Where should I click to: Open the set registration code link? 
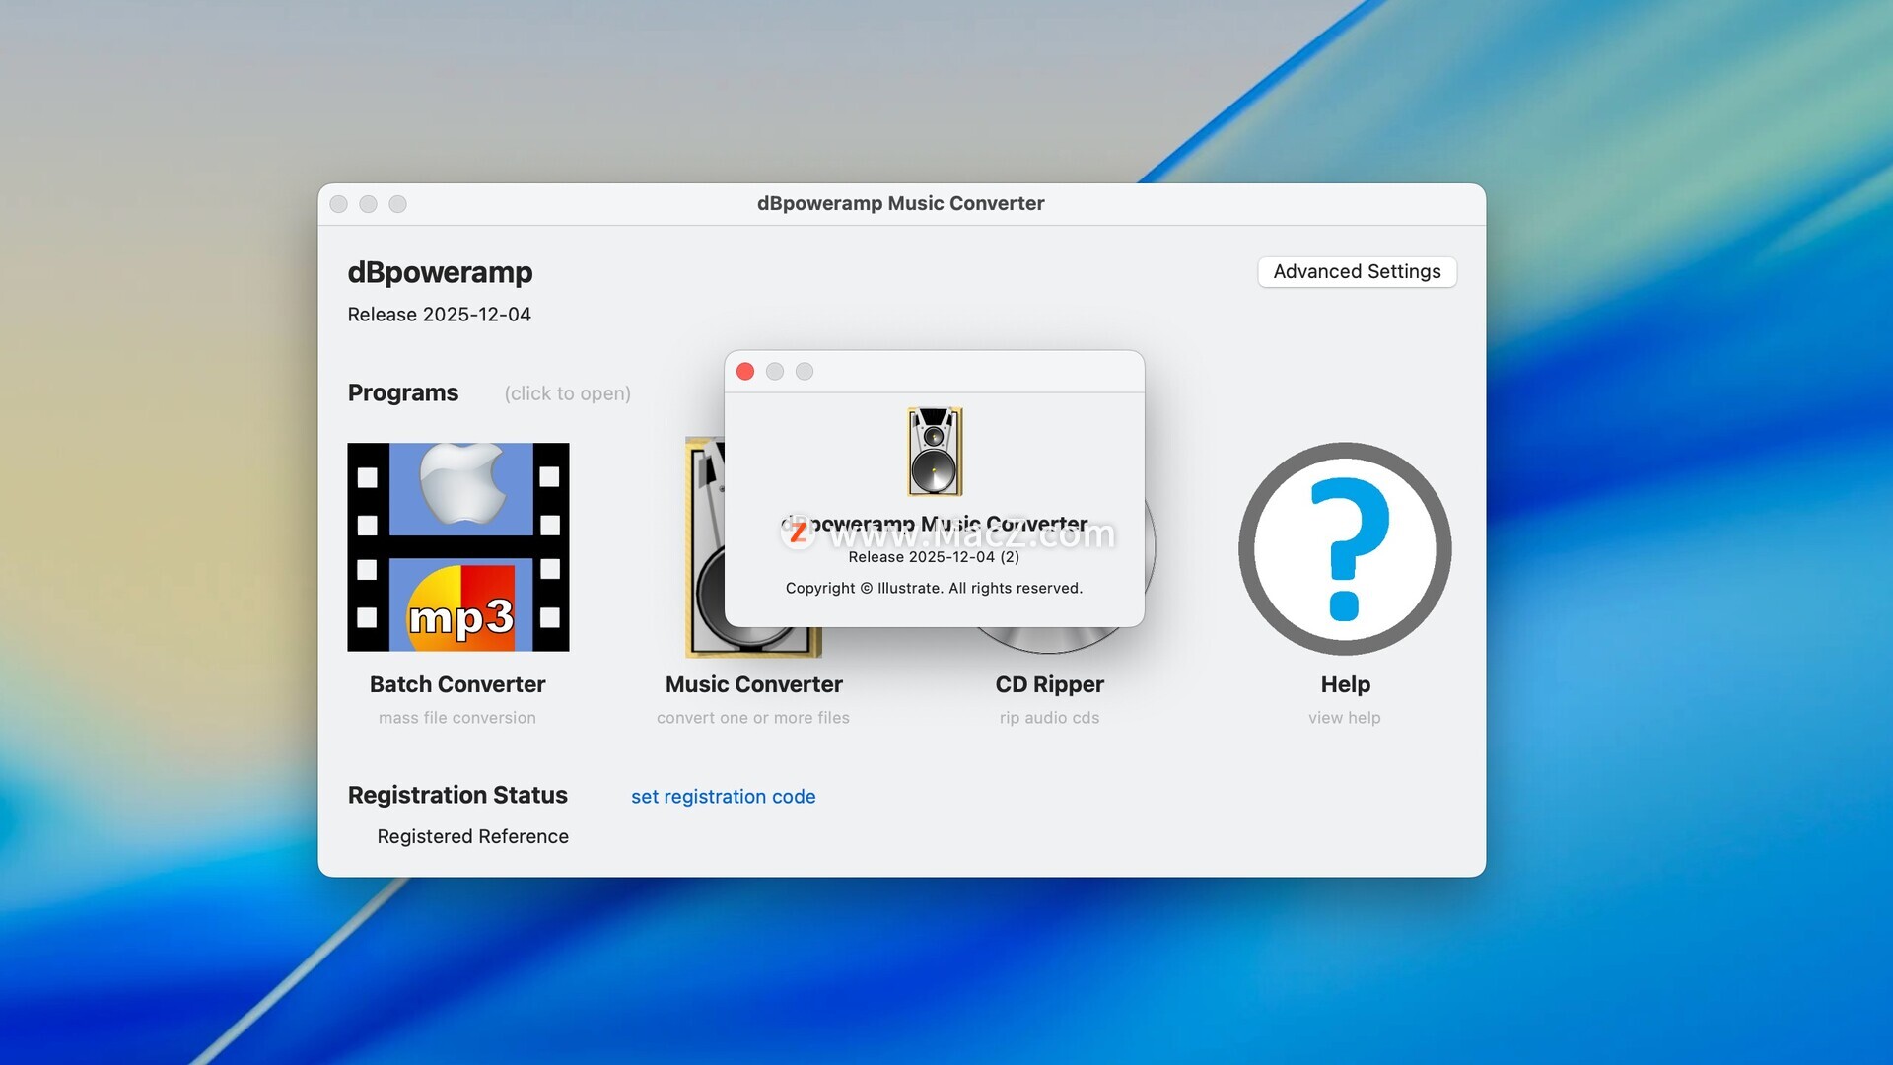click(723, 797)
